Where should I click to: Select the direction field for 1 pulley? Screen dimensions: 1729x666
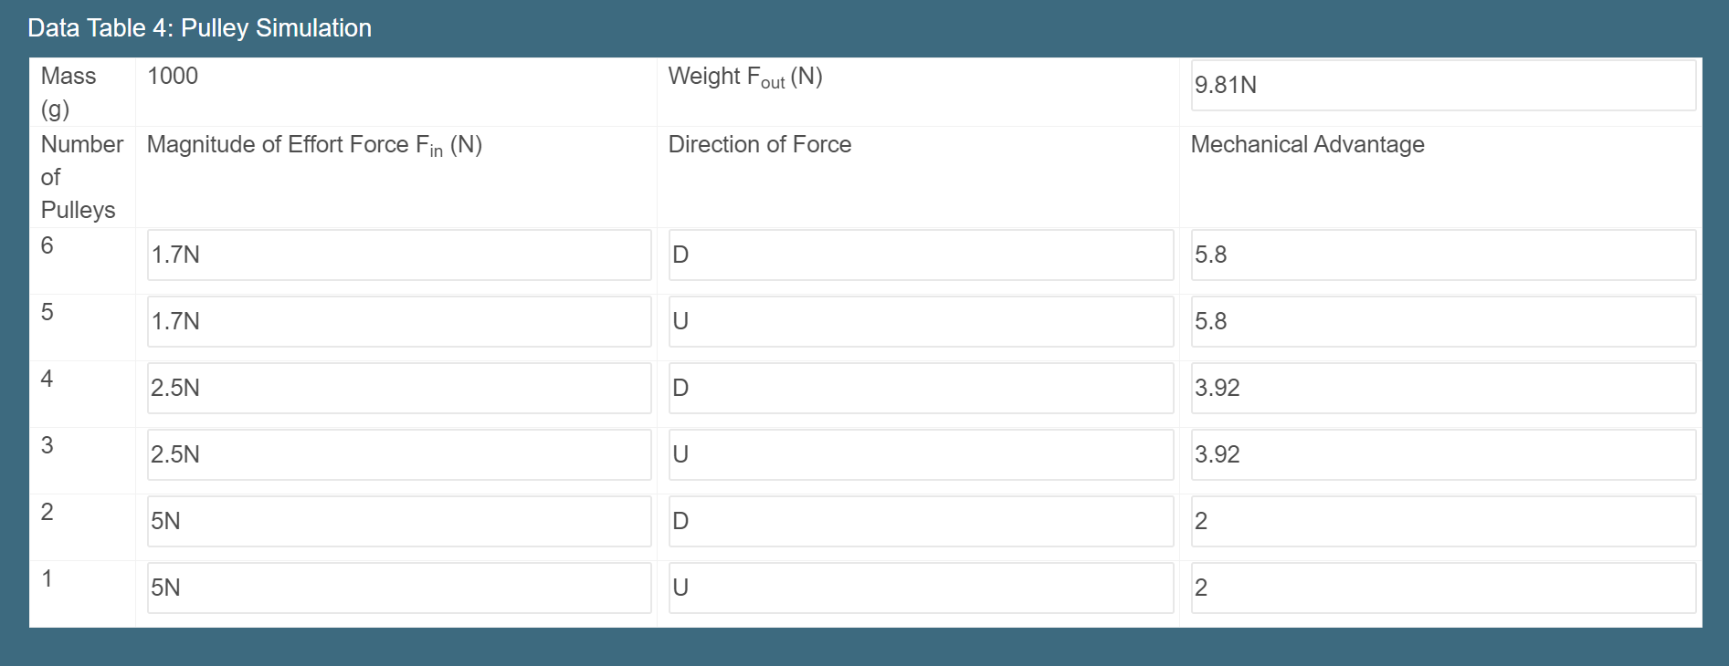pyautogui.click(x=921, y=588)
